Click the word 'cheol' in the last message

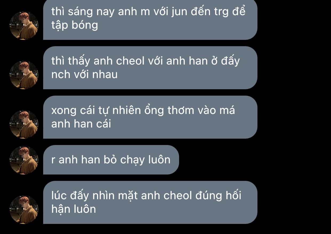[178, 196]
